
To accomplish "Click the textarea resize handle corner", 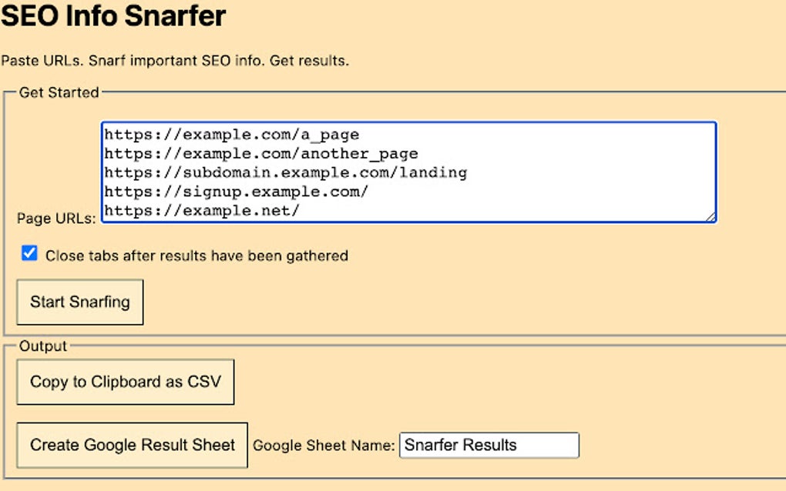I will (x=711, y=218).
